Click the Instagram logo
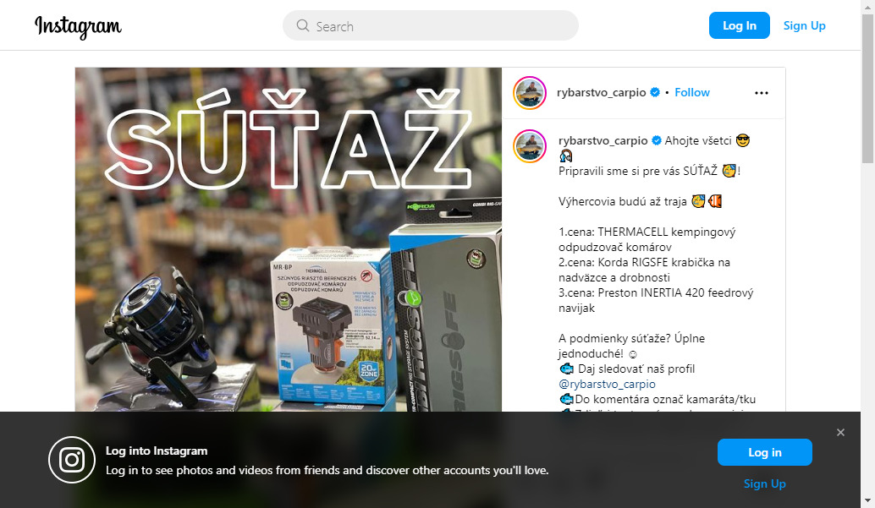Viewport: 875px width, 508px height. (x=78, y=26)
